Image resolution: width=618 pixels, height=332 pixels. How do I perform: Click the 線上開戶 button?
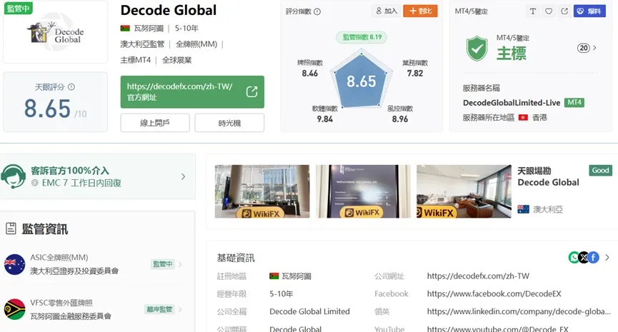point(155,123)
